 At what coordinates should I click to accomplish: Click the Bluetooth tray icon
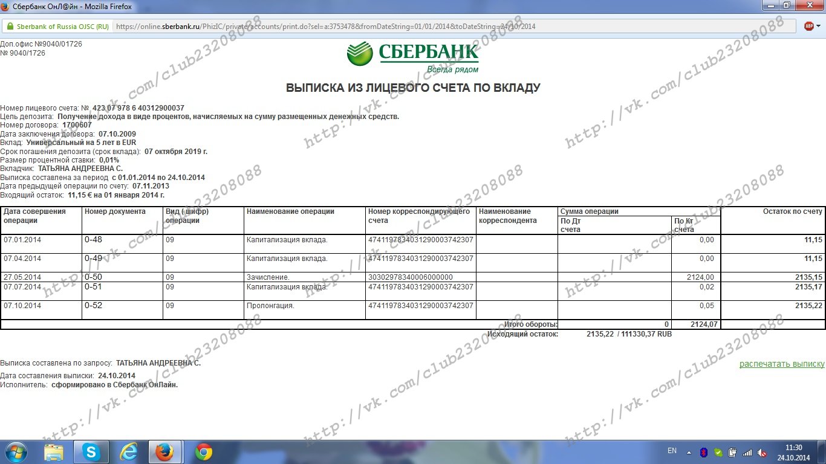click(x=704, y=452)
